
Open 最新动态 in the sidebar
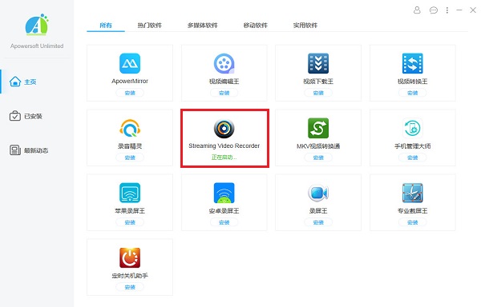(29, 150)
